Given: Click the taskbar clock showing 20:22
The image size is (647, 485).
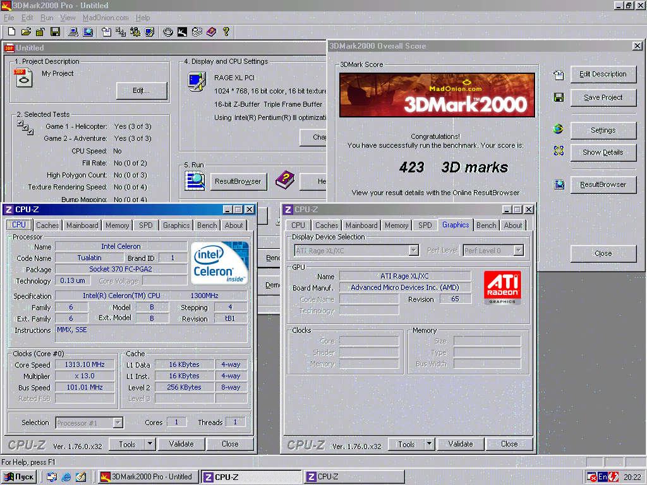Looking at the screenshot, I should (632, 477).
